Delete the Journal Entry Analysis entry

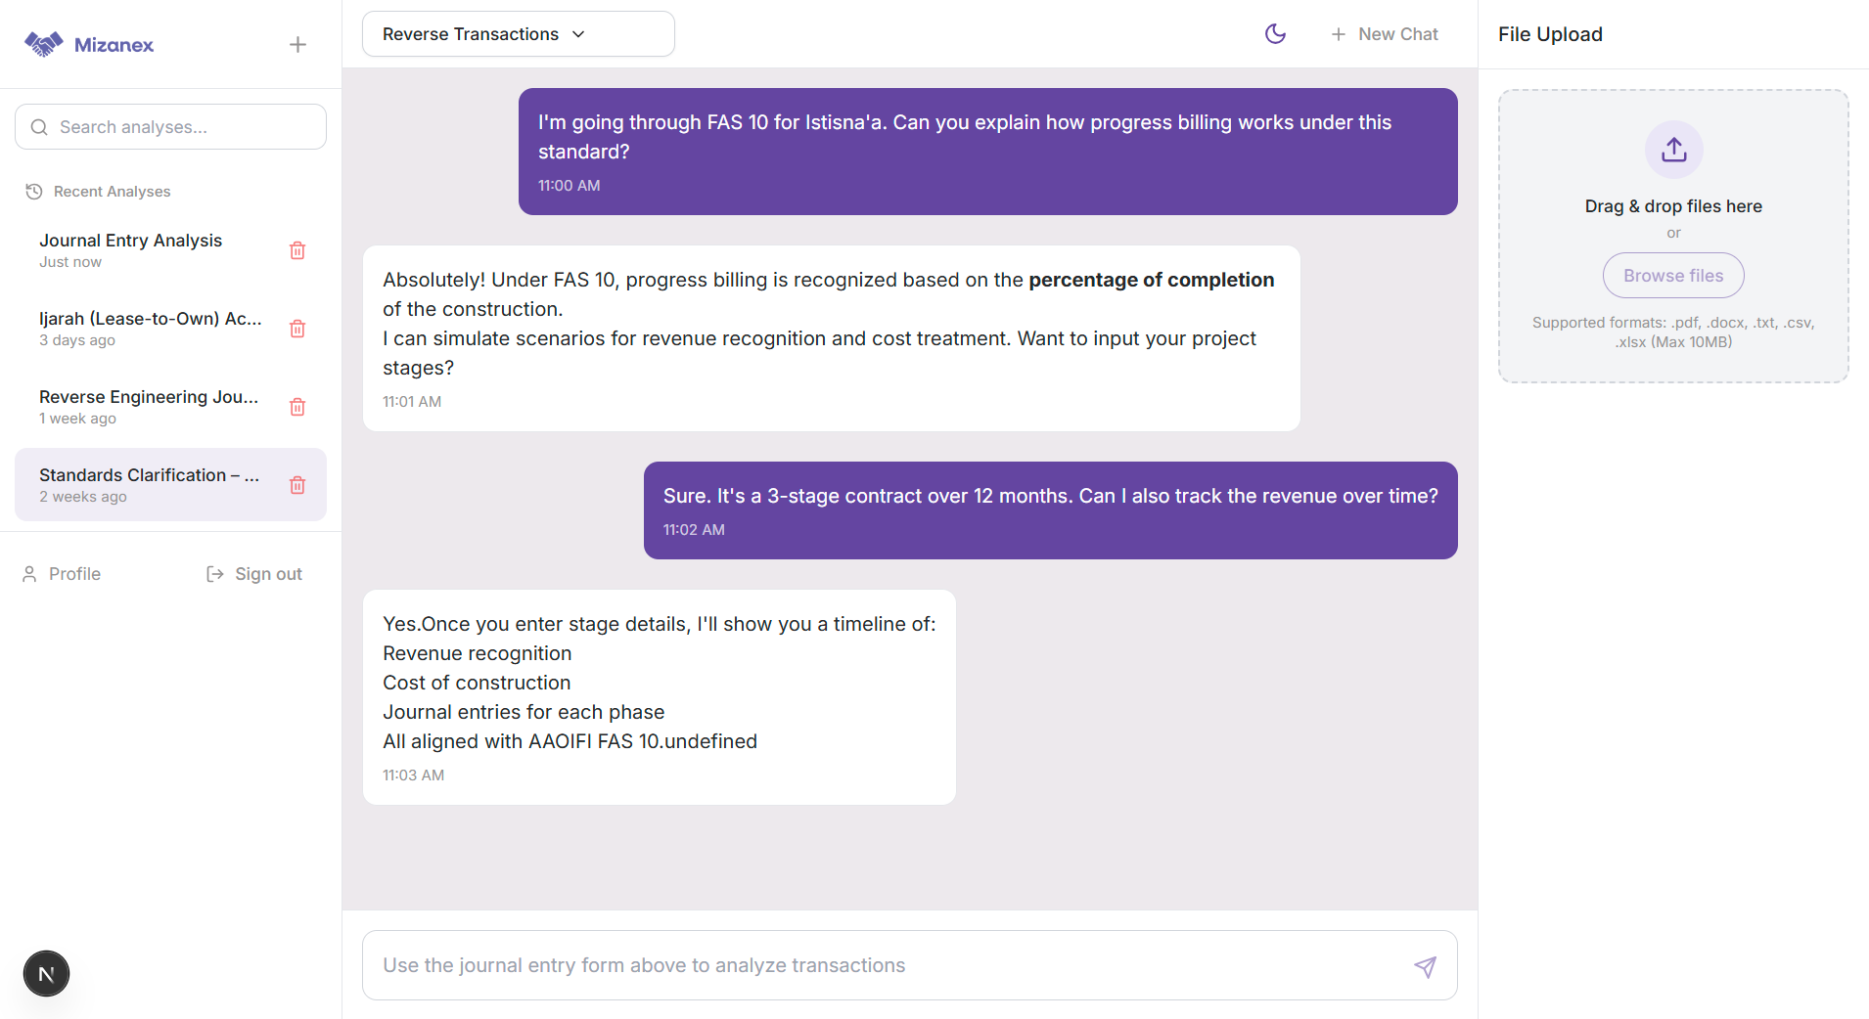pyautogui.click(x=297, y=250)
